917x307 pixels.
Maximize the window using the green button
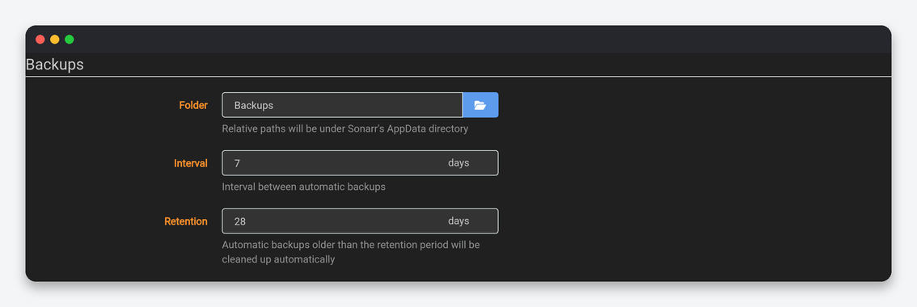69,39
